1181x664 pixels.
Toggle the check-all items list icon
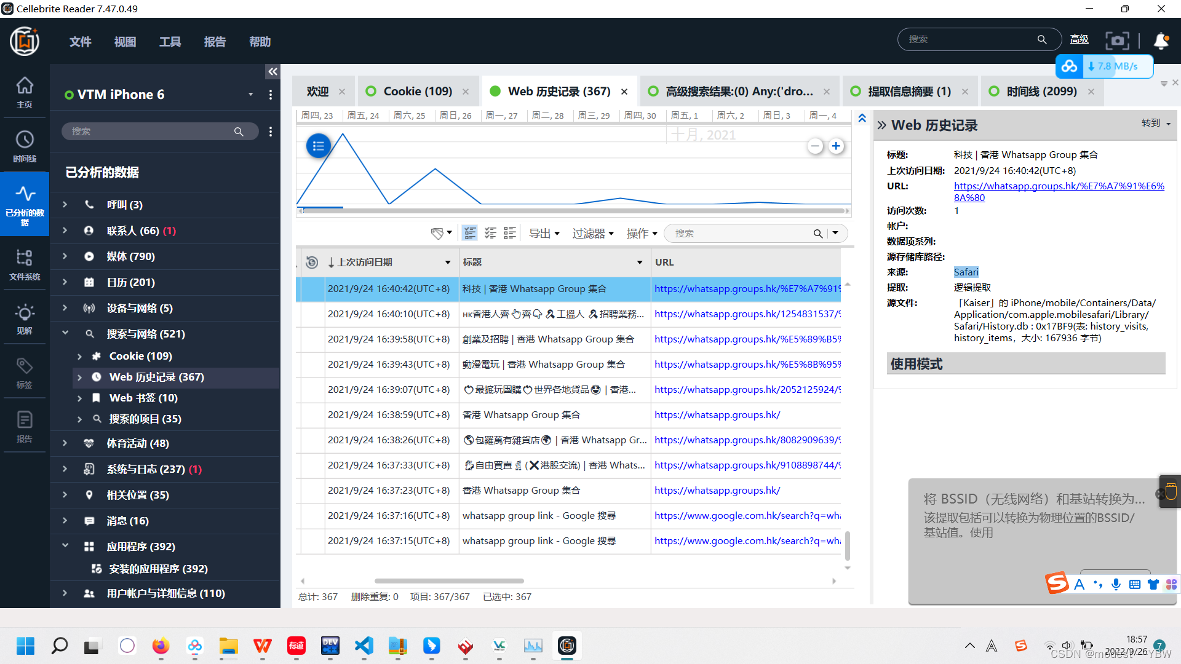(x=490, y=233)
